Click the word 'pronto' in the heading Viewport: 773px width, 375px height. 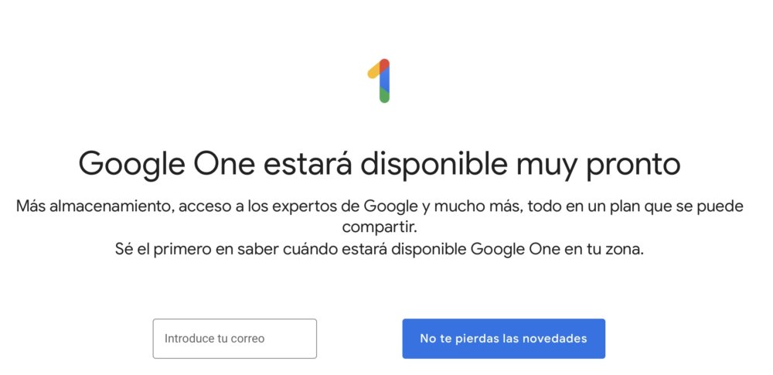pos(634,166)
